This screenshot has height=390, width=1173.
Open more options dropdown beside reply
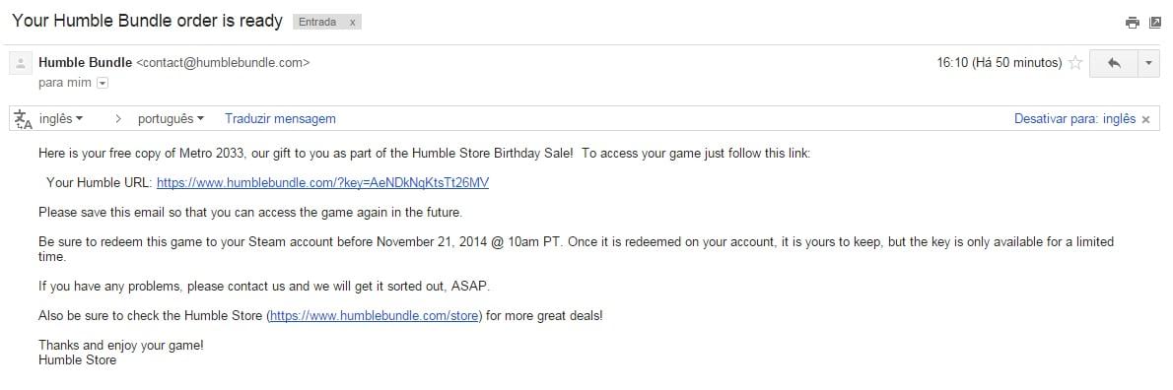pos(1148,63)
